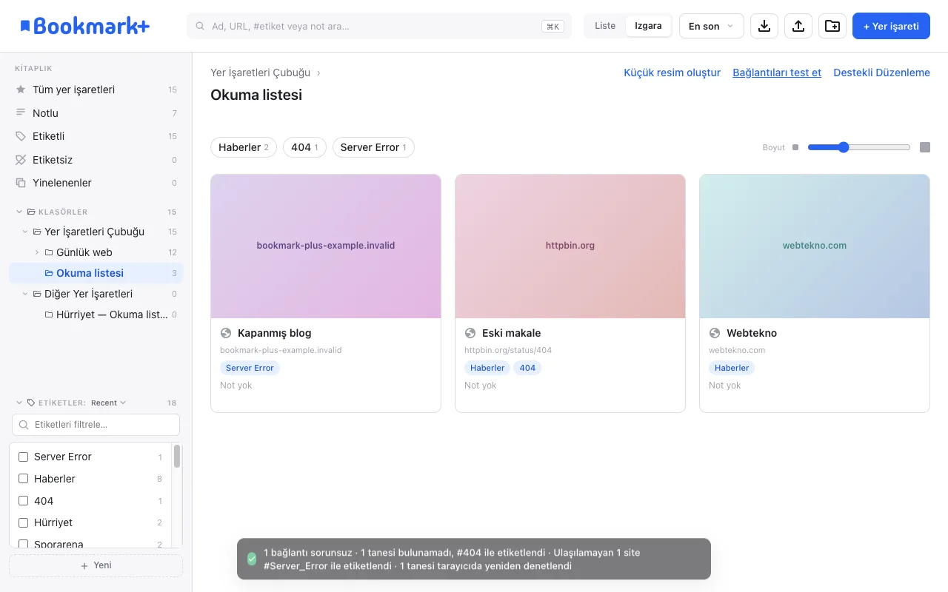
Task: Click the small grid size icon
Action: [795, 147]
